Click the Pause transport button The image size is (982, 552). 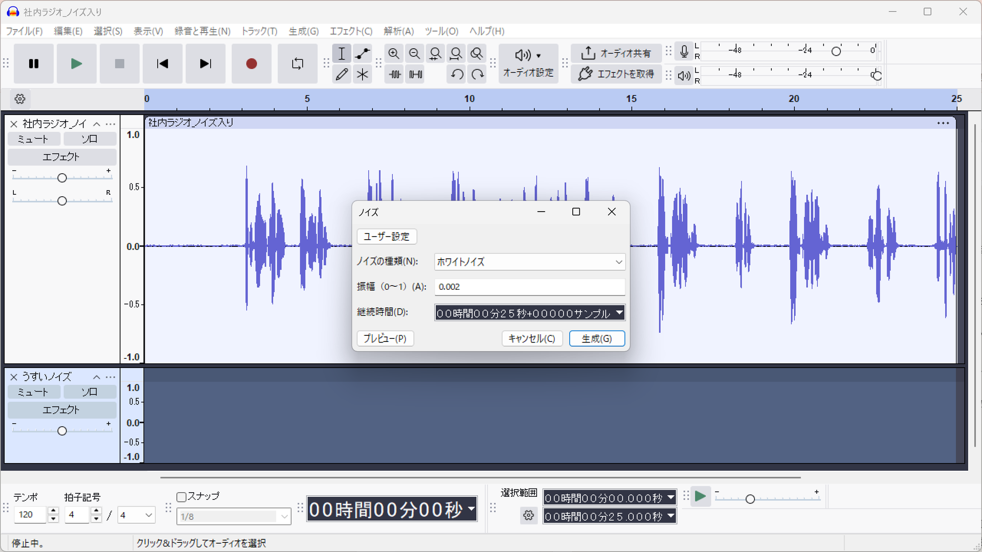tap(34, 64)
